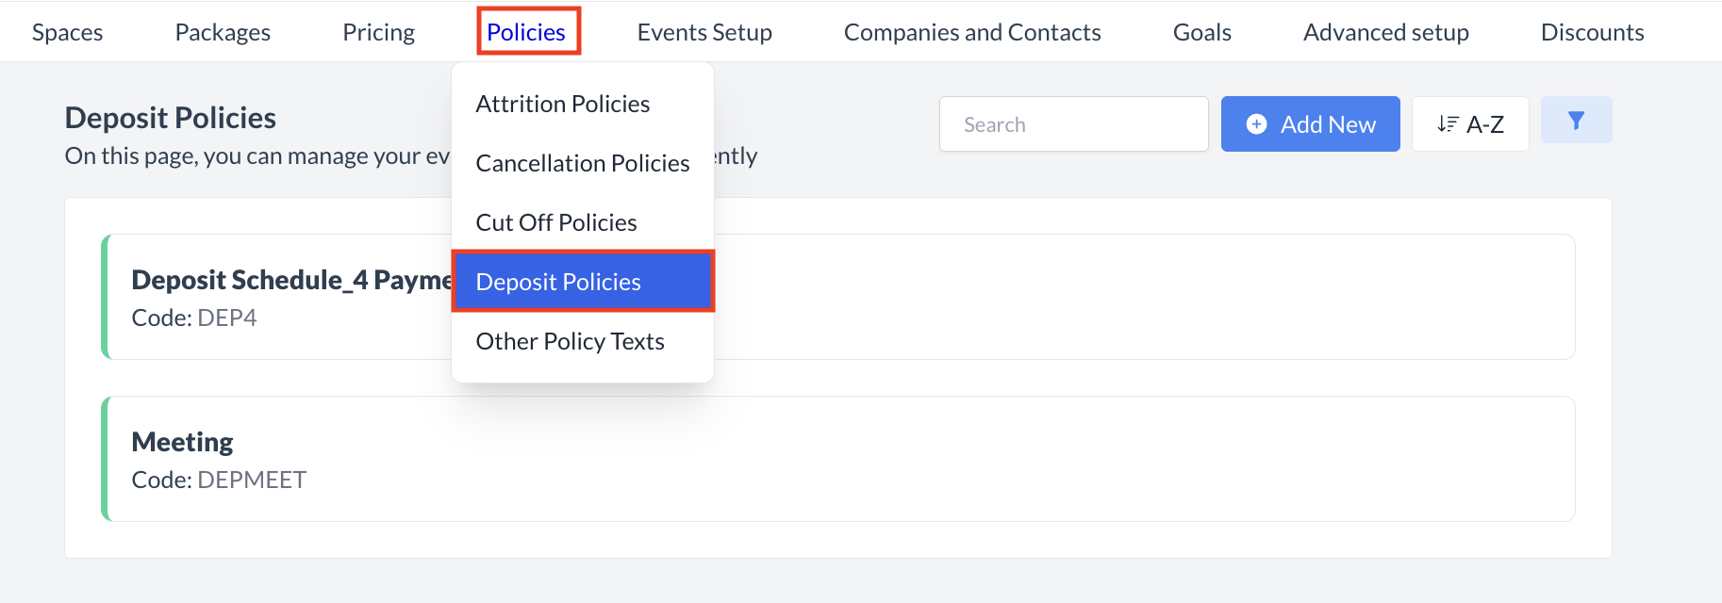
Task: Open the Advanced setup tab
Action: pyautogui.click(x=1385, y=32)
